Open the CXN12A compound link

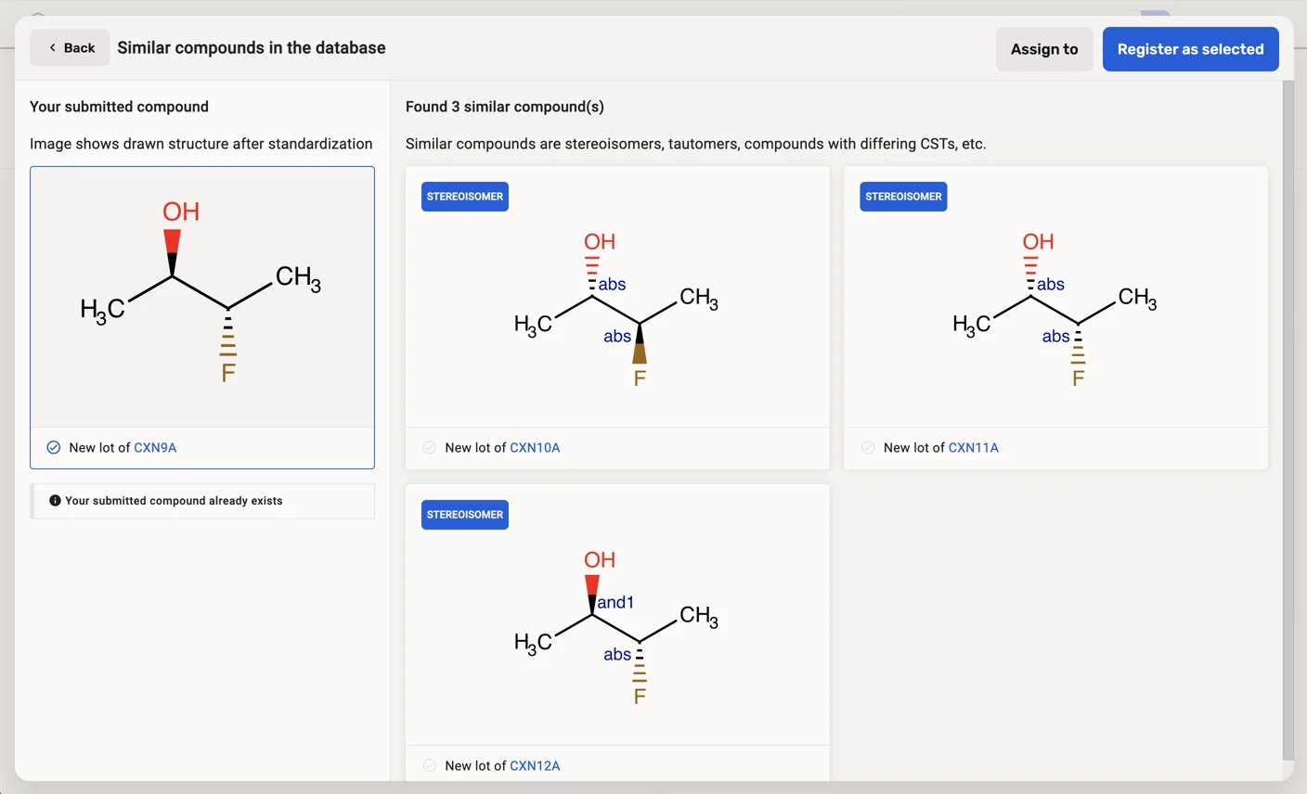click(535, 765)
